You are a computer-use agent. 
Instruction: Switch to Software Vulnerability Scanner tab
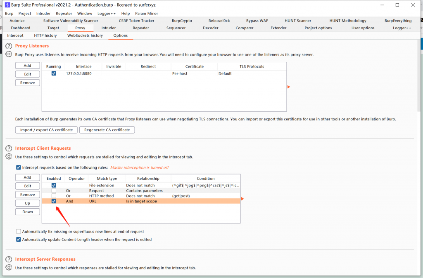[71, 21]
